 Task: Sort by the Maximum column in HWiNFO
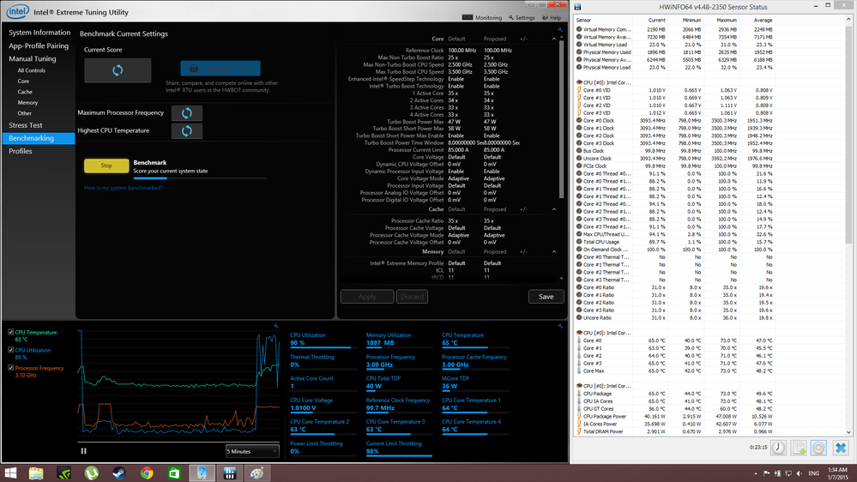point(727,21)
